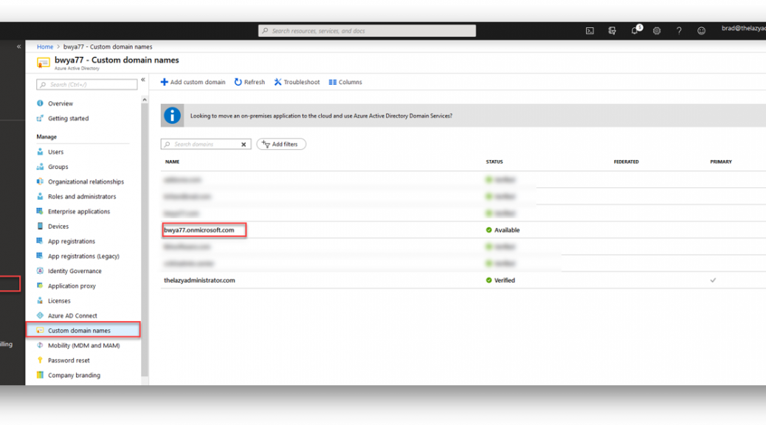Click the App registrations icon

tap(40, 241)
